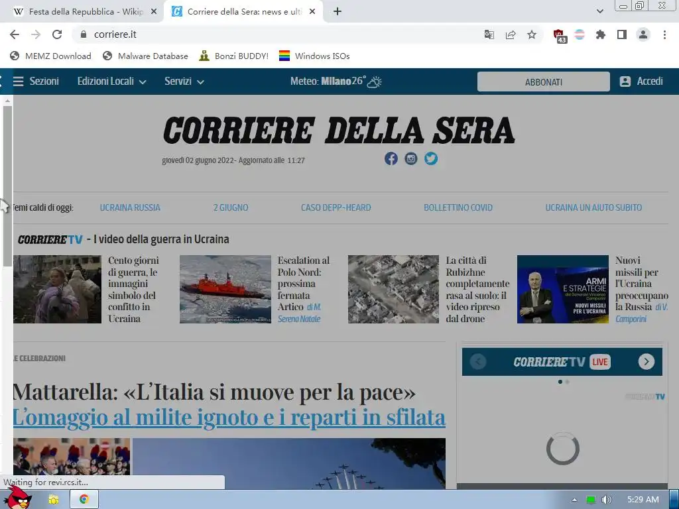Open the striped flag extension icon
This screenshot has height=509, width=679.
pyautogui.click(x=580, y=34)
